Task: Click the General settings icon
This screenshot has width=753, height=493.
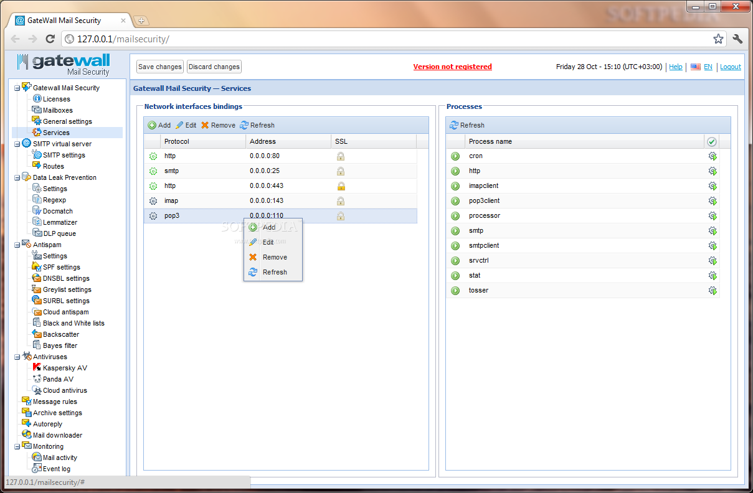Action: pyautogui.click(x=37, y=121)
